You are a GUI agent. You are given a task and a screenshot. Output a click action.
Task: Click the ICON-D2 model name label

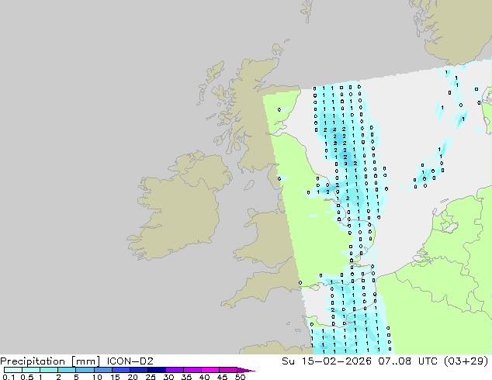[130, 361]
